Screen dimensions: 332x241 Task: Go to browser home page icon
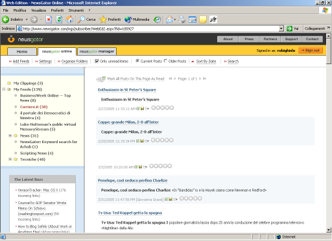[69, 19]
